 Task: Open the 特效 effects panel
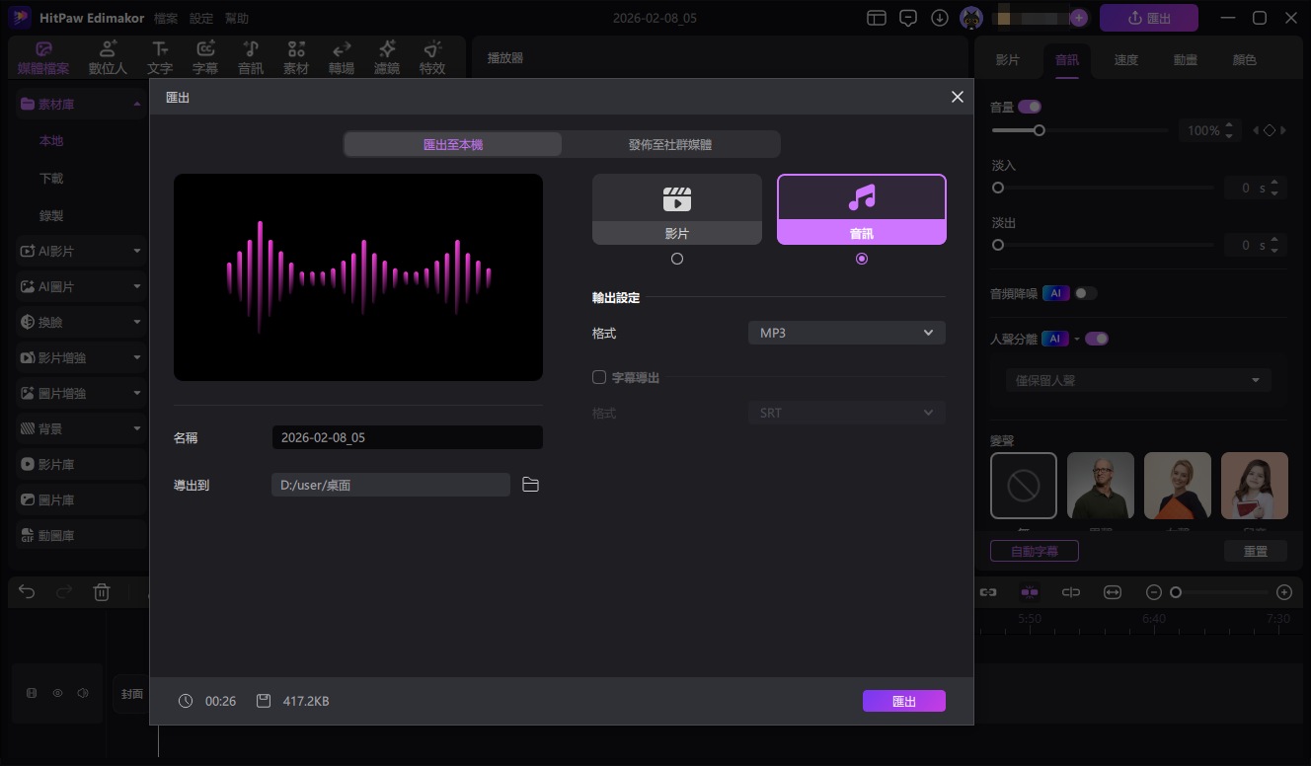click(x=431, y=56)
